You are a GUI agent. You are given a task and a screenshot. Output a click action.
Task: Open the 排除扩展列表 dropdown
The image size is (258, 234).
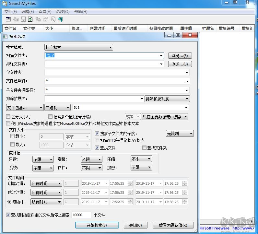[167, 99]
